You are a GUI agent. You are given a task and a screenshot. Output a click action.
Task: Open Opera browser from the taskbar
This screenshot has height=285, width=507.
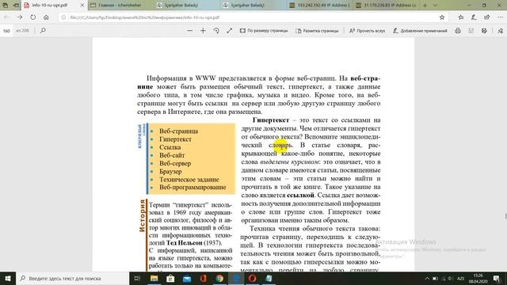tap(253, 278)
